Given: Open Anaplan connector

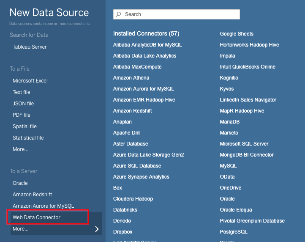Looking at the screenshot, I should [x=123, y=122].
